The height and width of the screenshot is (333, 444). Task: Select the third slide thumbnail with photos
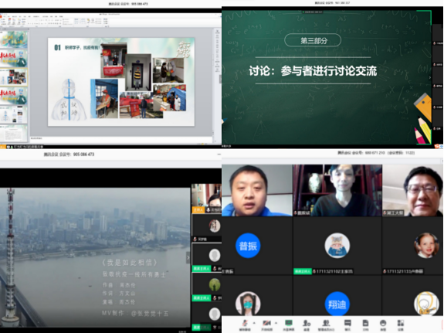14,76
